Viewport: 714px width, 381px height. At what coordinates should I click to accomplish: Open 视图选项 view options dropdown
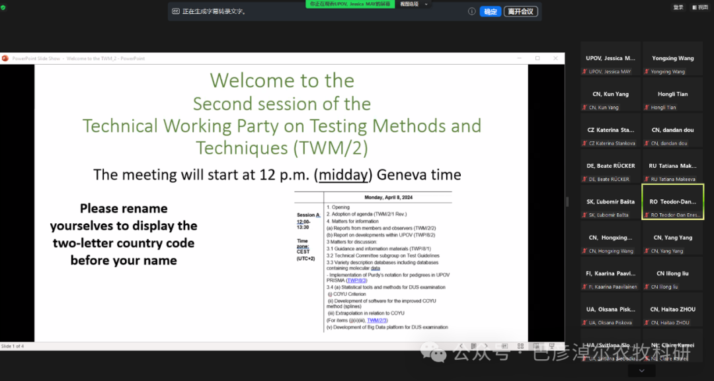point(409,4)
